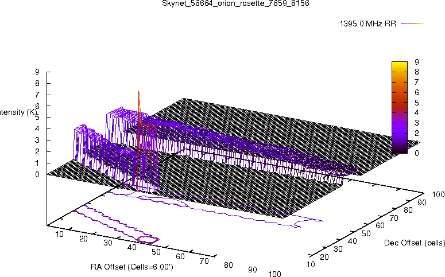
Task: Pick Dec Offset tick label 10
Action: coord(311,265)
